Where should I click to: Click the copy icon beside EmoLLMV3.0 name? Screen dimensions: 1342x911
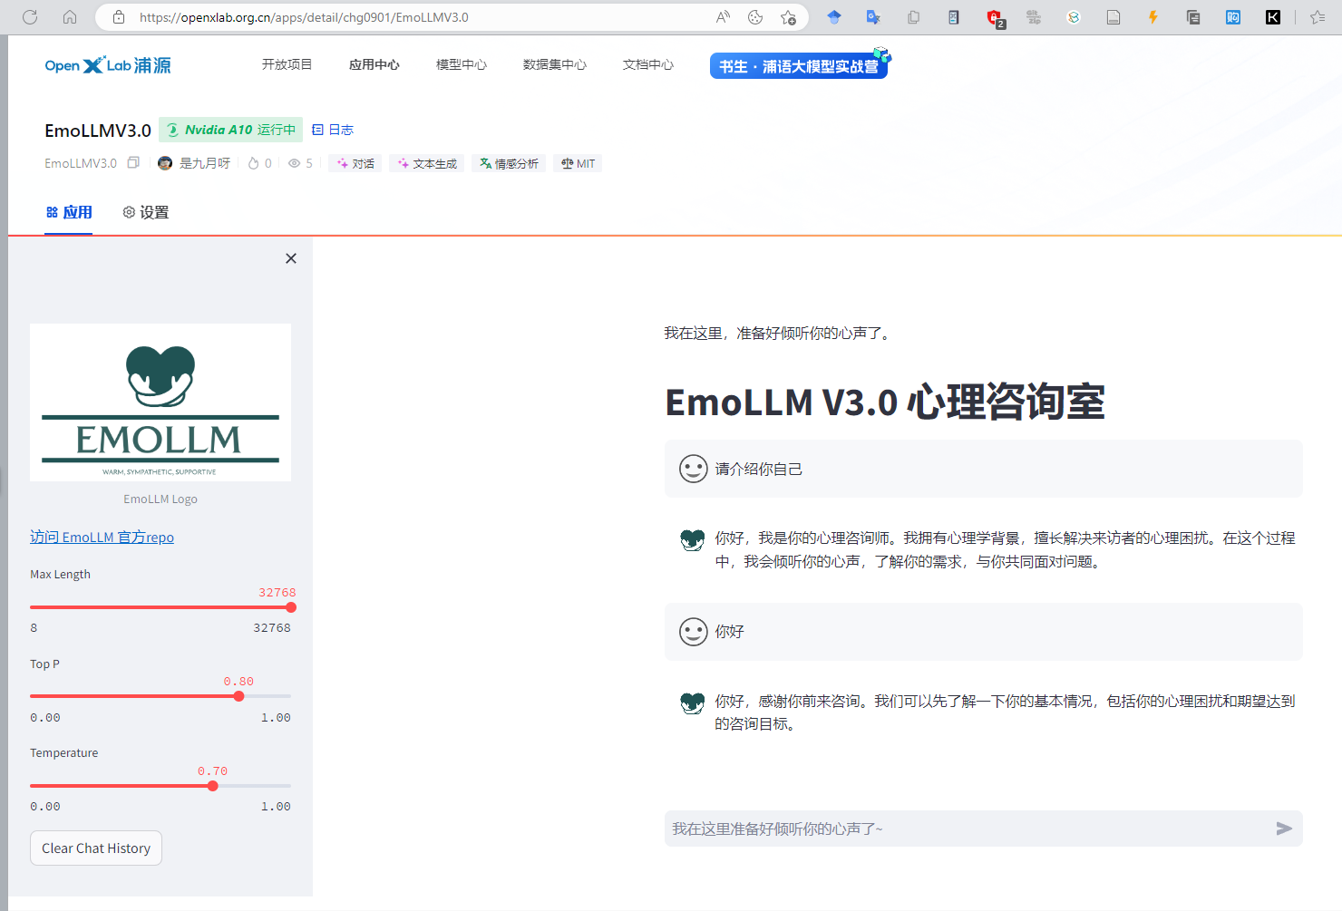click(133, 162)
